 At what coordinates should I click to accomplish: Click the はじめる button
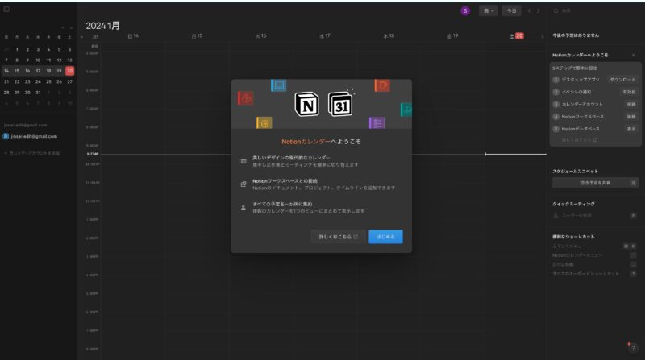385,237
